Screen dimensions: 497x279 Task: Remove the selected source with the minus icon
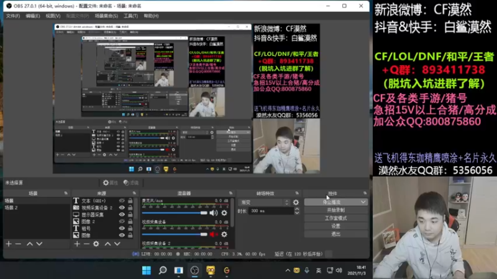(x=86, y=244)
